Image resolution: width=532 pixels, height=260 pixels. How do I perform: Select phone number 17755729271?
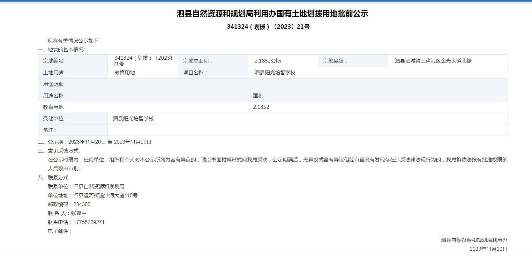click(89, 222)
